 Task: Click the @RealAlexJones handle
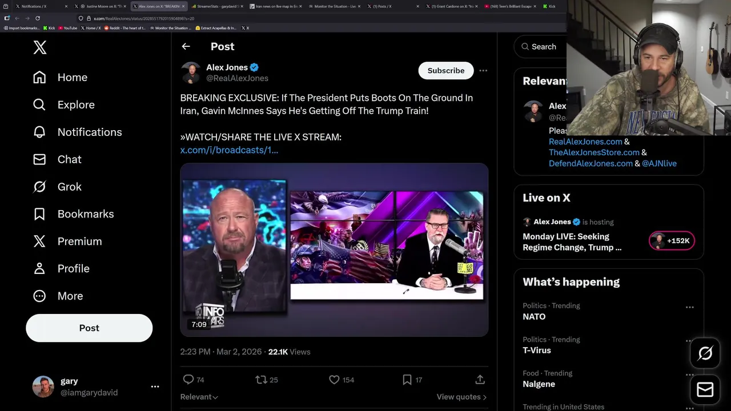(237, 78)
